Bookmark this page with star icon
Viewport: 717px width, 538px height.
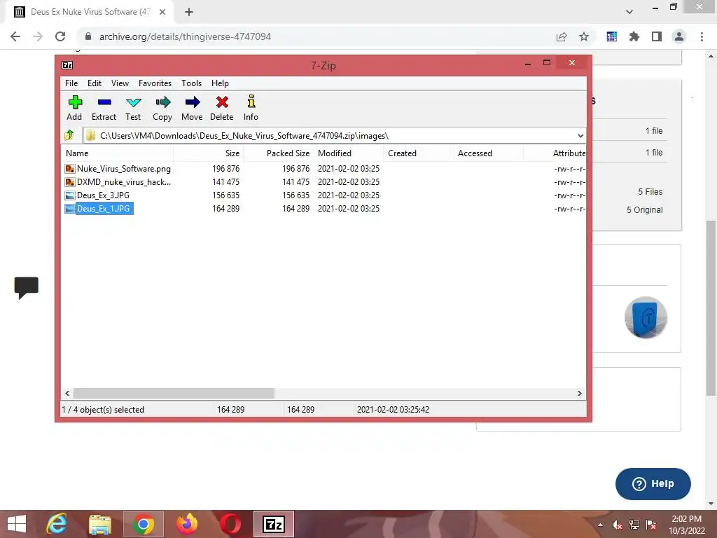[584, 36]
